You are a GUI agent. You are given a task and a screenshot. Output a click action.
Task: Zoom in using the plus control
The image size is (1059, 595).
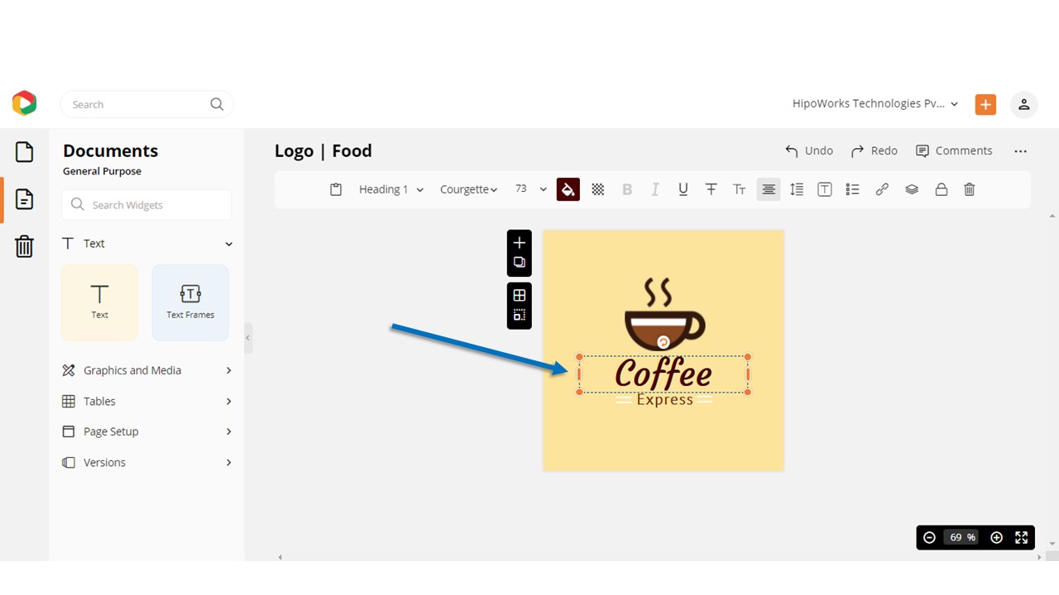pos(996,537)
